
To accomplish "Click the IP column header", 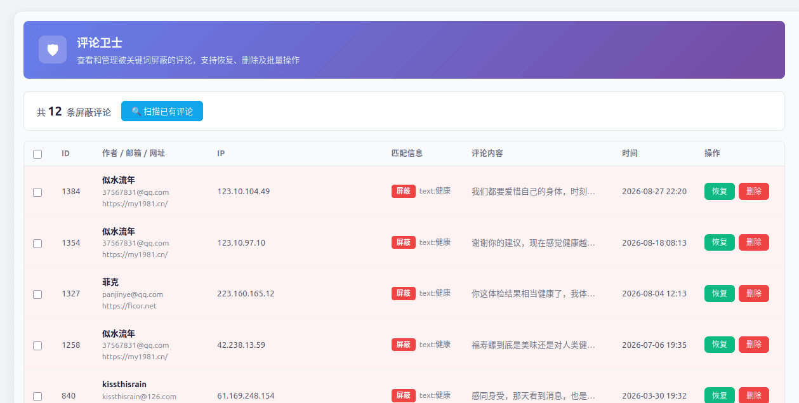I will (221, 154).
